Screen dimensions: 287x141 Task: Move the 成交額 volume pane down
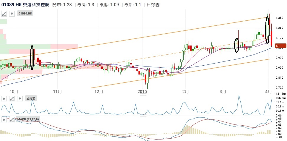19,98
